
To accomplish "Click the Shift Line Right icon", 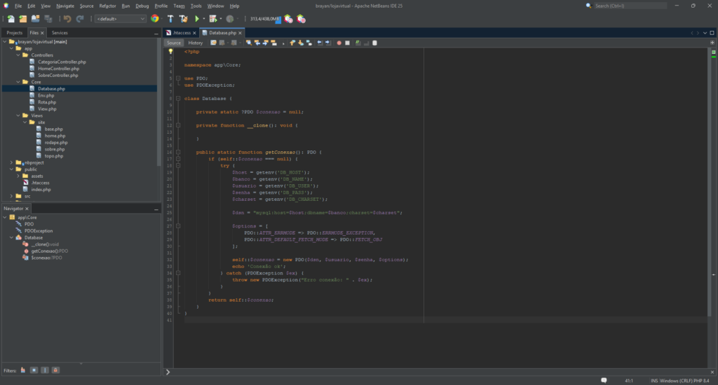I will coord(328,43).
